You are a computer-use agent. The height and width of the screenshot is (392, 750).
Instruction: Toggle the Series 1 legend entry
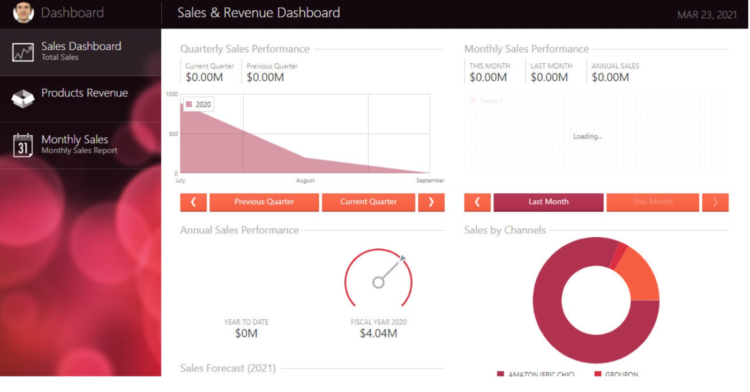[x=487, y=100]
